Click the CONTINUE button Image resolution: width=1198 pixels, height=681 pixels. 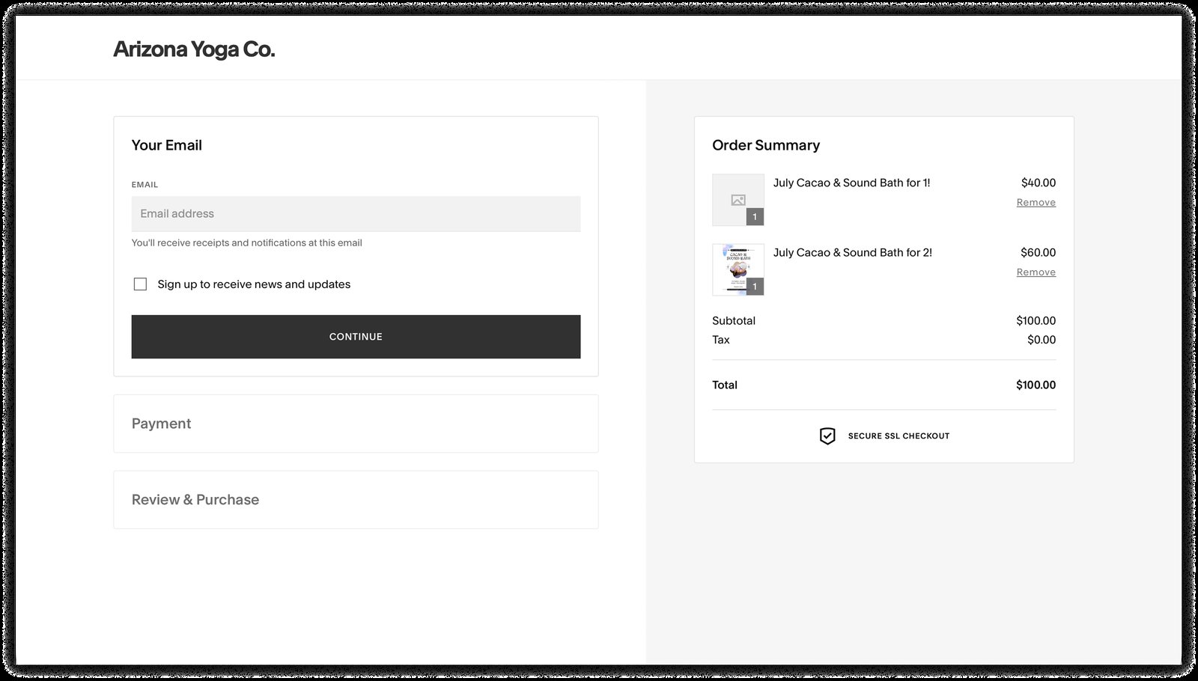[x=356, y=337]
